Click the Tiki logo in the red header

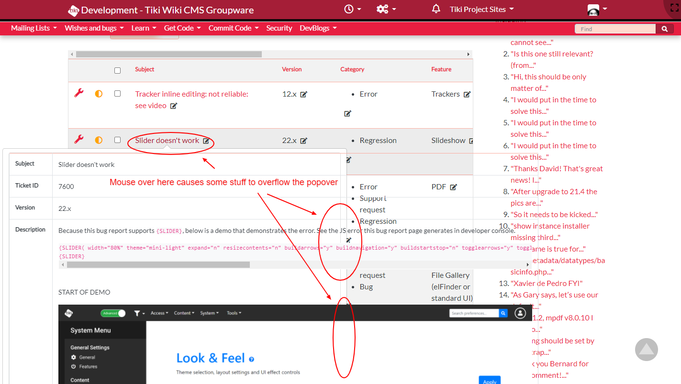73,10
